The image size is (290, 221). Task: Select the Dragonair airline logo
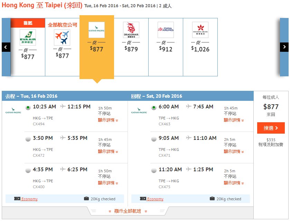[131, 30]
